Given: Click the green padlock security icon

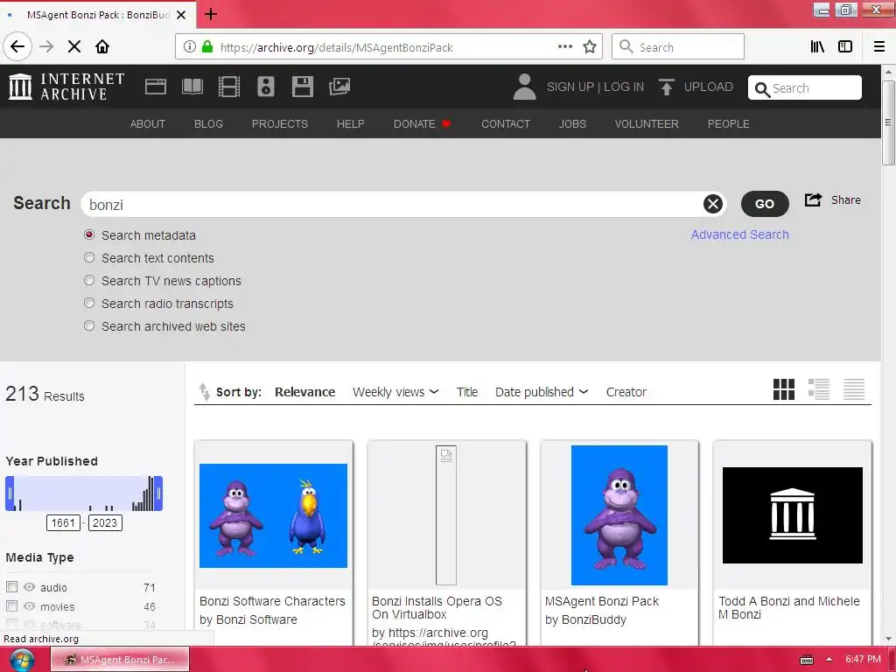Looking at the screenshot, I should [207, 47].
